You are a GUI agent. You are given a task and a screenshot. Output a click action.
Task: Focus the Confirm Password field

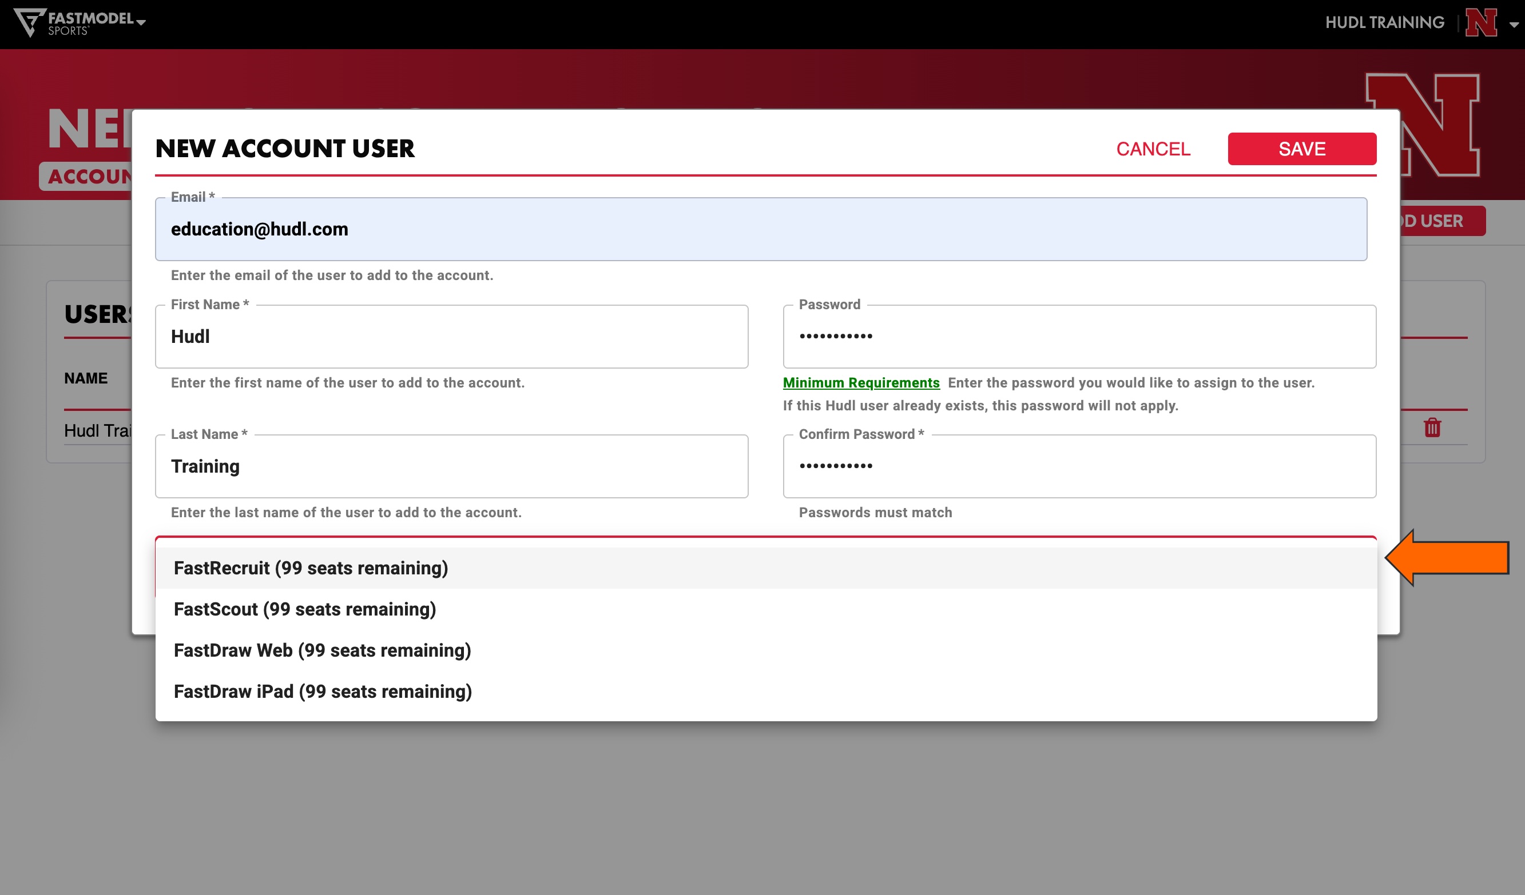[x=1079, y=466]
